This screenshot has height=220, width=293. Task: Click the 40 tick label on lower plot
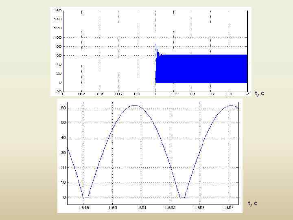point(63,138)
